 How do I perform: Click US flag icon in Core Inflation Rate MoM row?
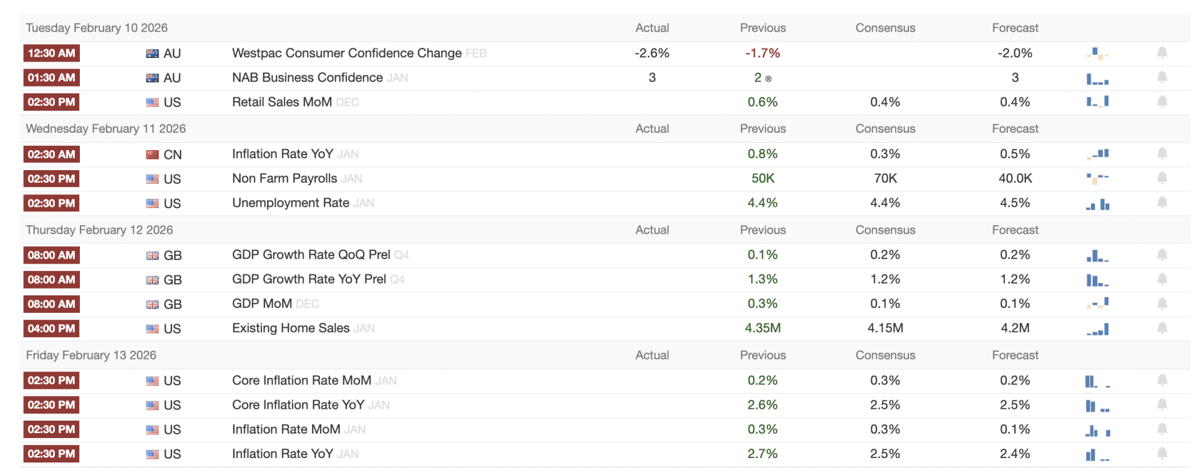[152, 381]
